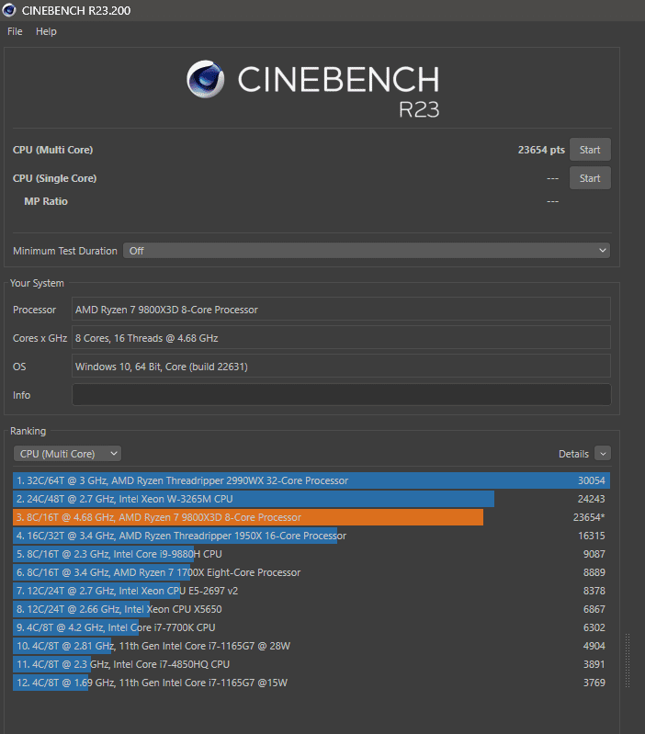Screen dimensions: 645x734
Task: Click the Cores x GHz field
Action: pyautogui.click(x=341, y=338)
